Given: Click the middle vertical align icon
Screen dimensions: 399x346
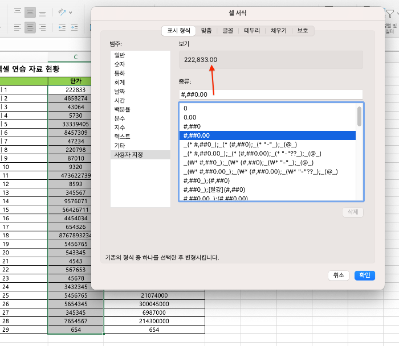Looking at the screenshot, I should click(x=30, y=13).
